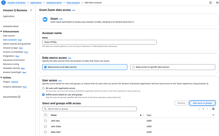The height and width of the screenshot is (136, 219).
Task: Select Allow access to specific data sources
Action: [173, 67]
